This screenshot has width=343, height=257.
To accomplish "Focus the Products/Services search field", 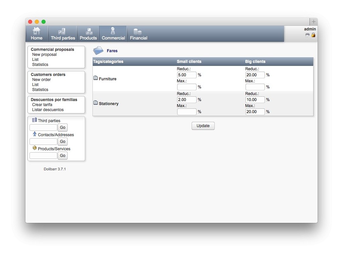I will [43, 156].
